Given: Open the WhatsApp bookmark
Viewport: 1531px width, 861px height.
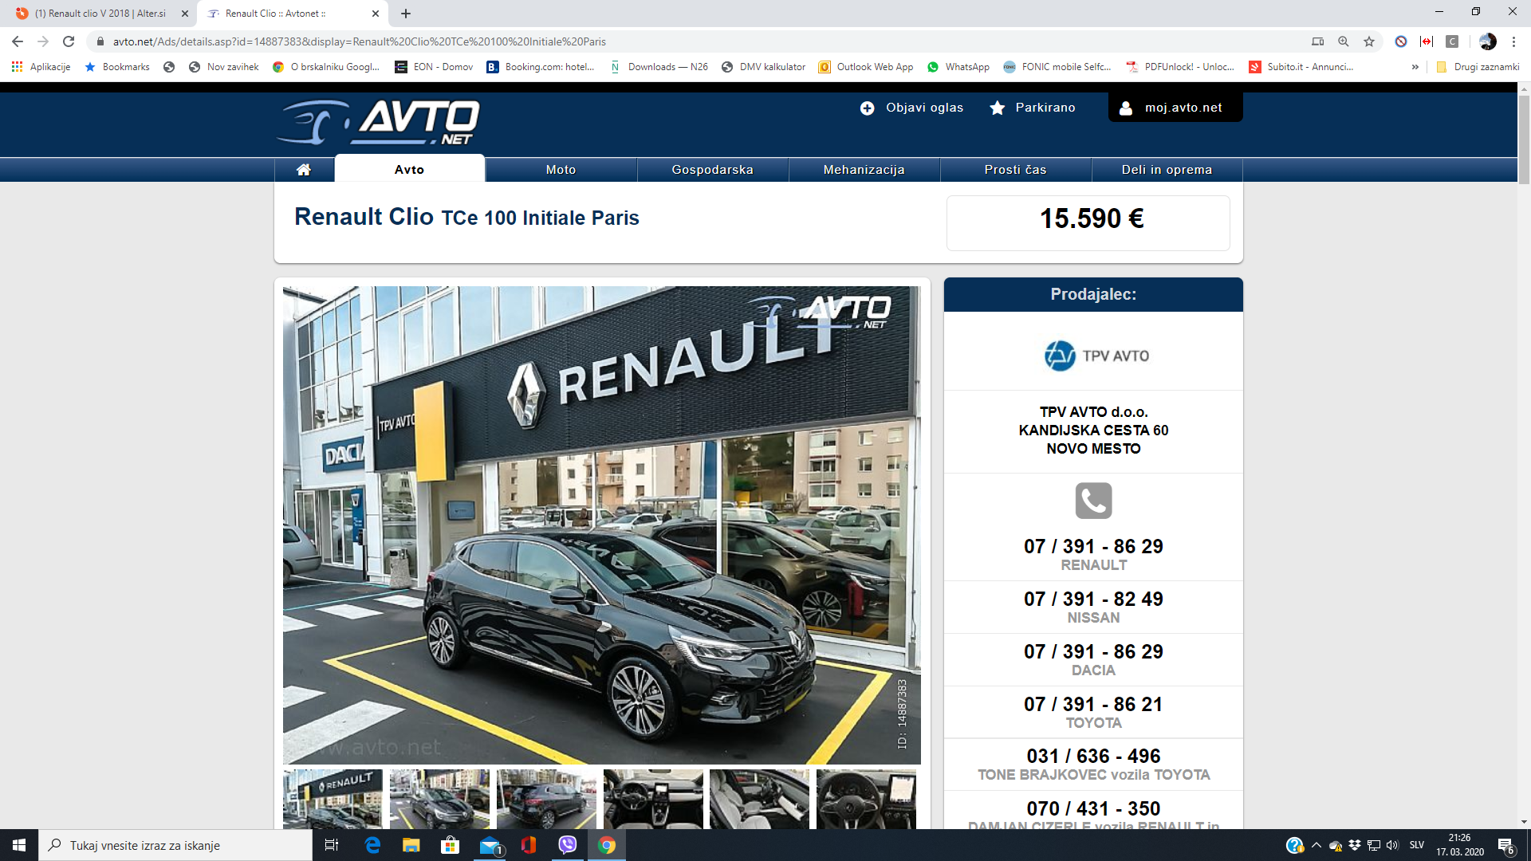Looking at the screenshot, I should tap(958, 67).
